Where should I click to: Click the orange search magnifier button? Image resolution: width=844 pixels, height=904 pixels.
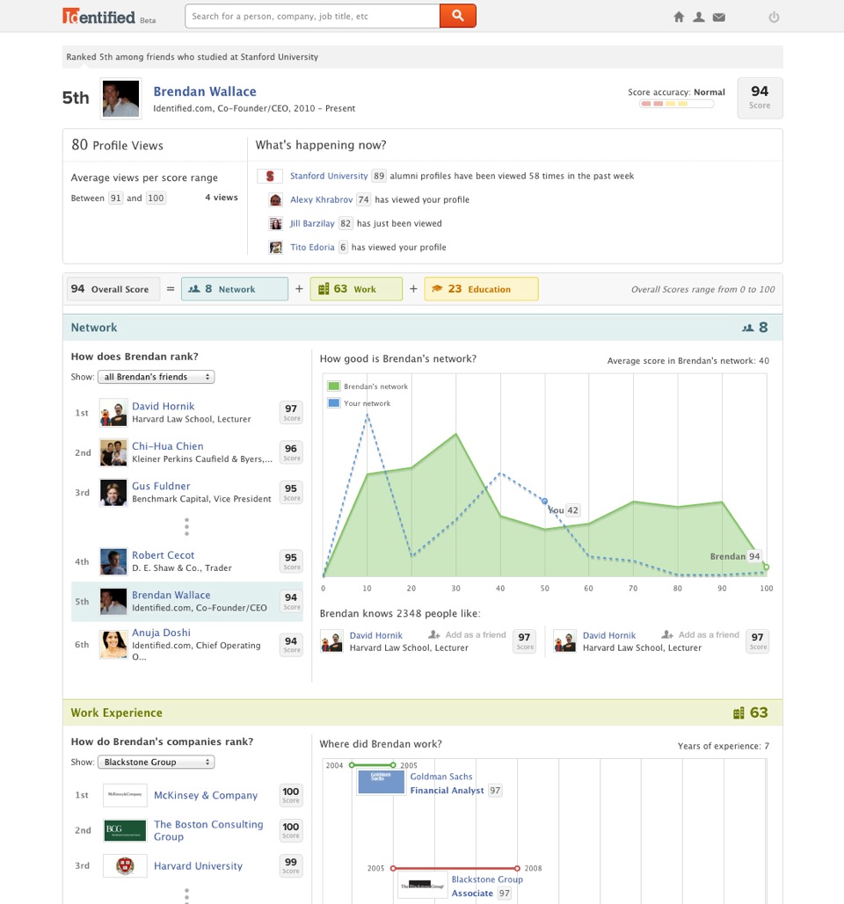point(457,16)
